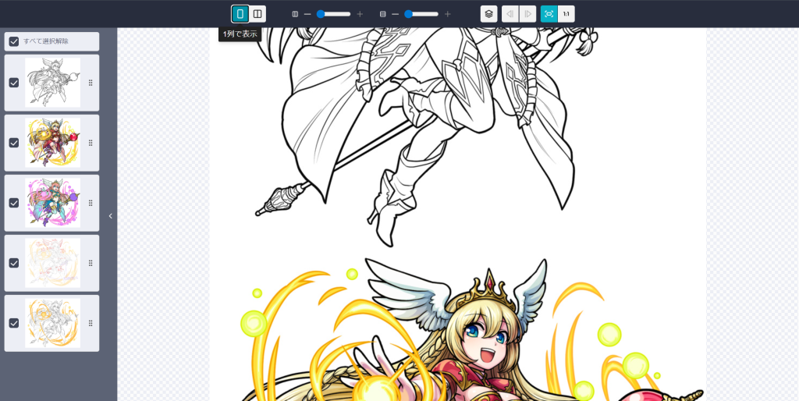Select the faded sketch thumbnail
The image size is (799, 401).
click(52, 263)
